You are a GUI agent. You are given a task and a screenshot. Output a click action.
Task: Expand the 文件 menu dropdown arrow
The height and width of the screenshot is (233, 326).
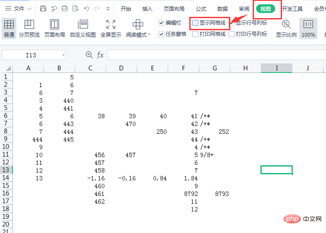29,9
